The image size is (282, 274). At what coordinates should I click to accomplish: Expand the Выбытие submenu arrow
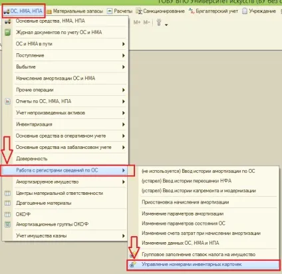point(124,67)
